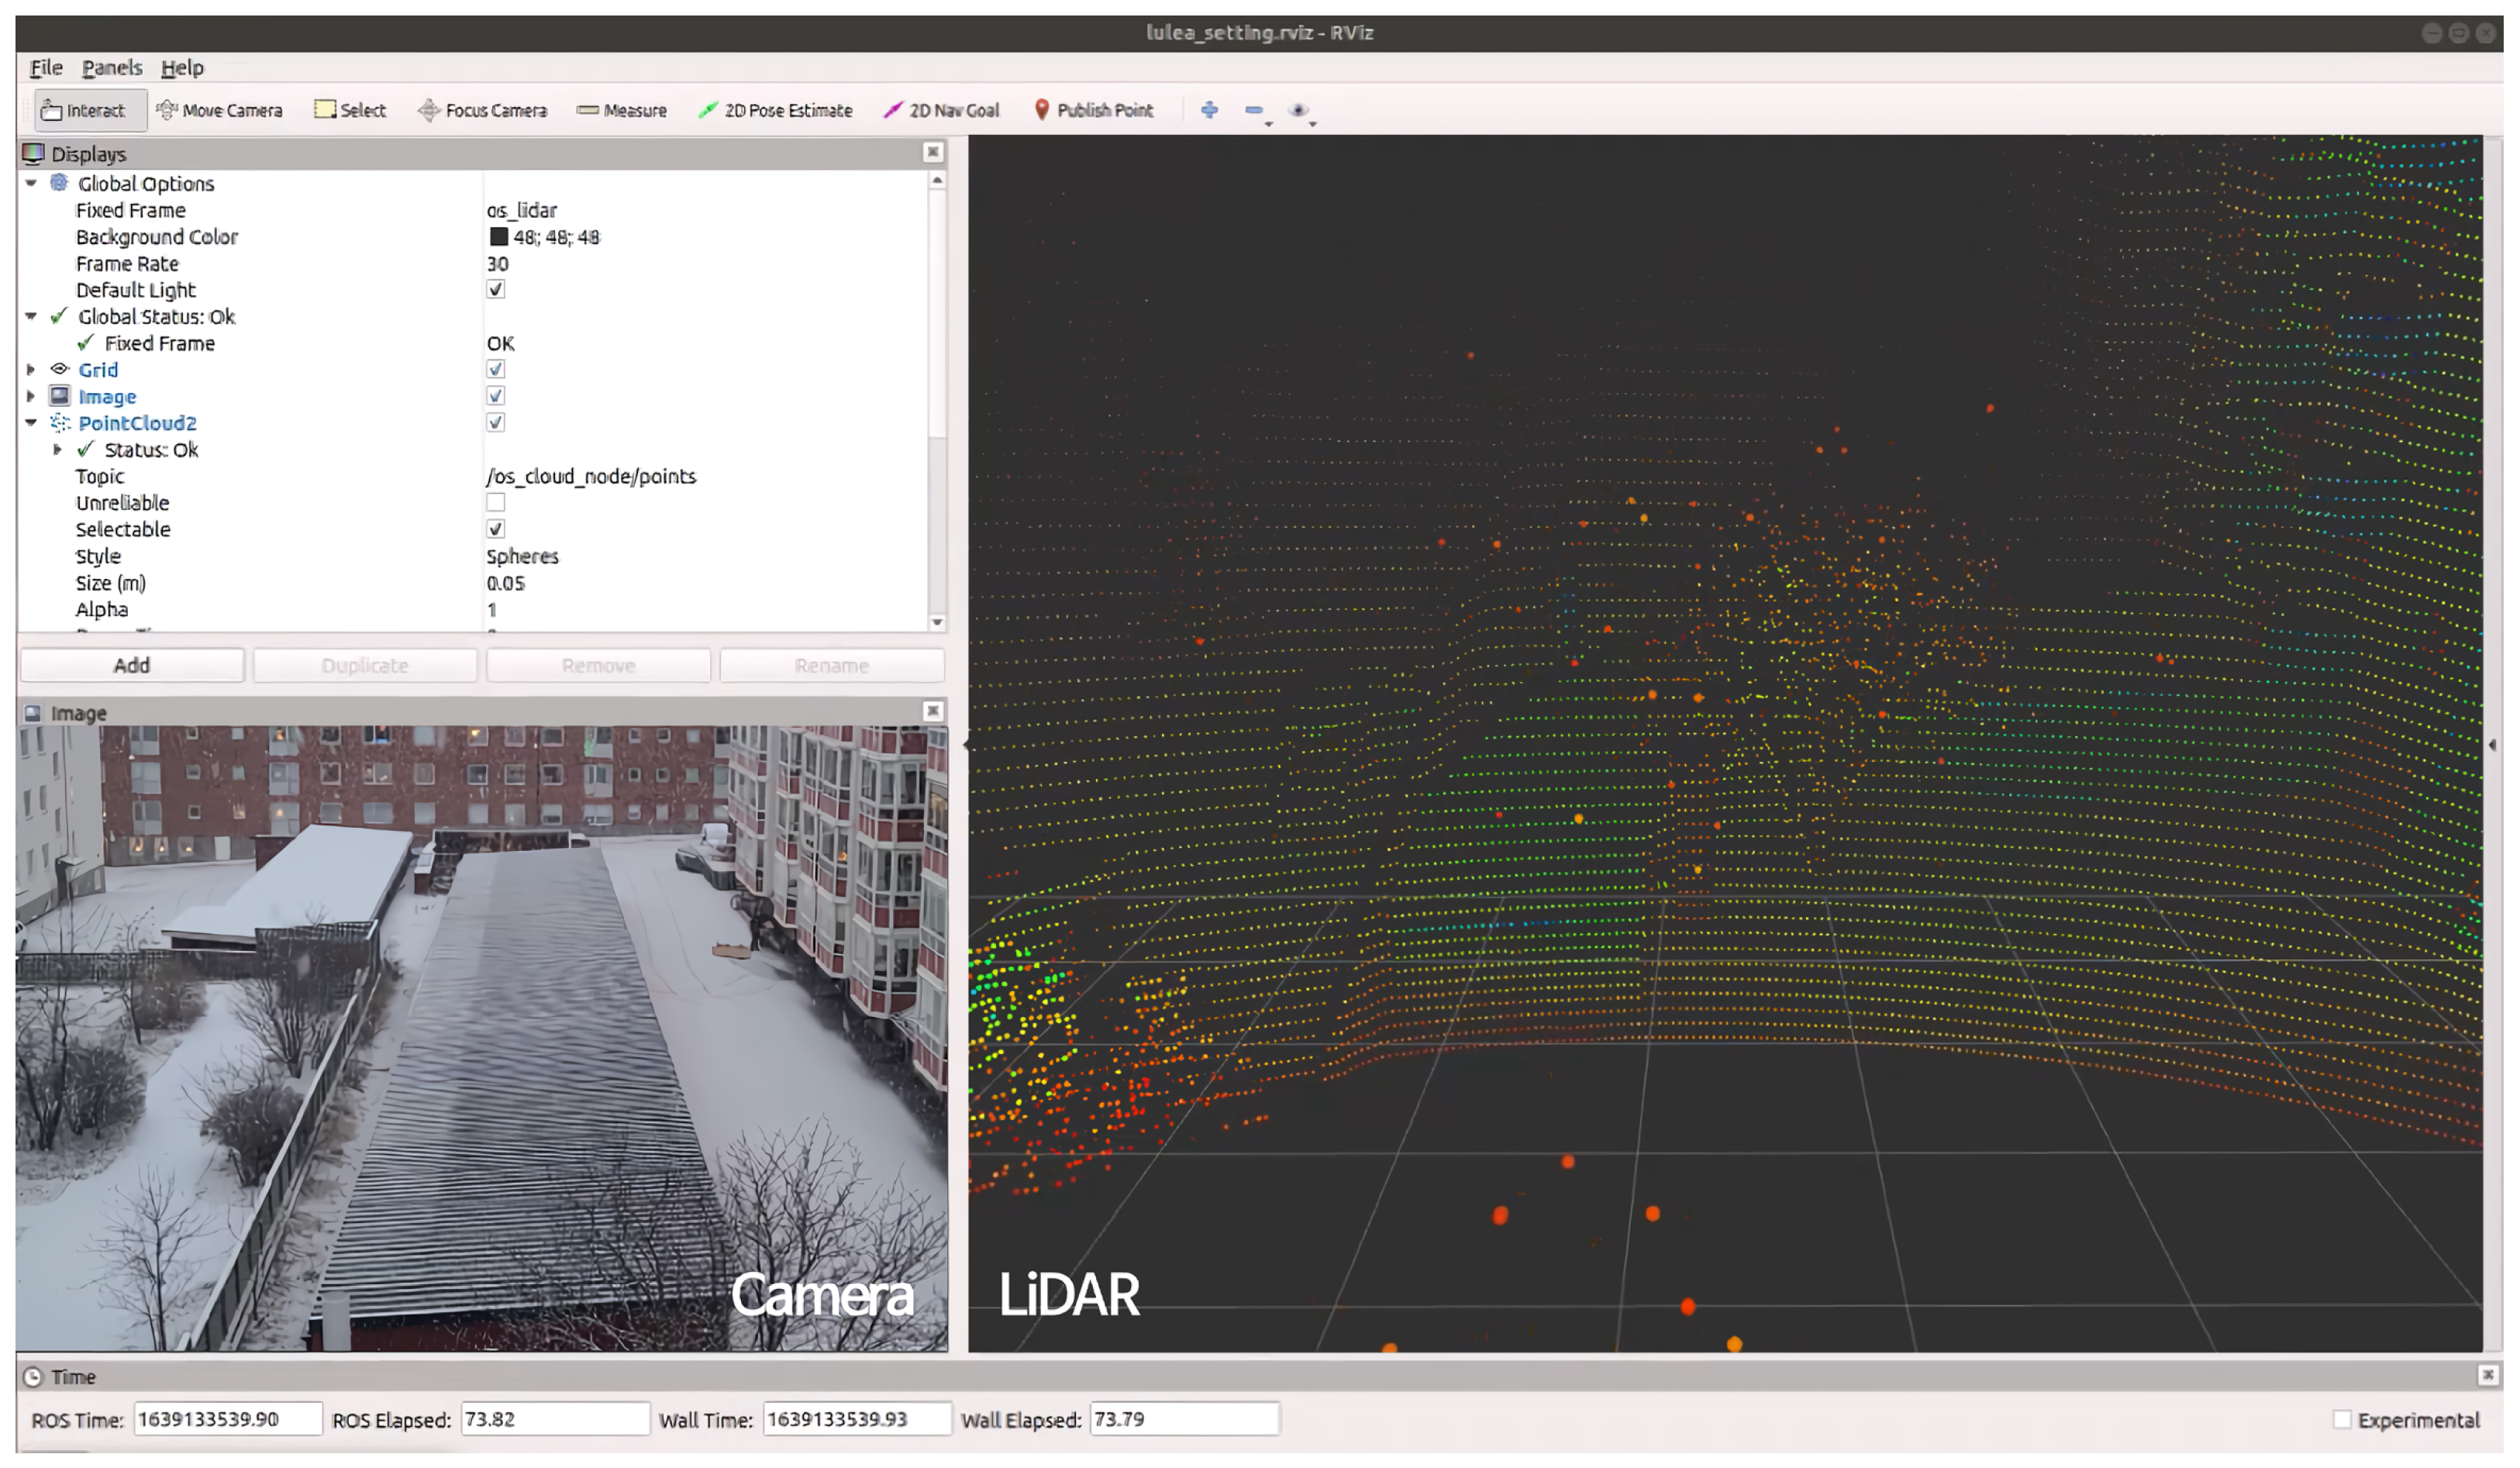Image resolution: width=2520 pixels, height=1468 pixels.
Task: Activate the Focus Camera tool
Action: coord(482,110)
